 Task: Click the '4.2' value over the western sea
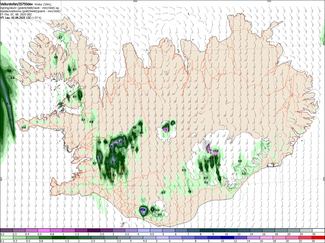pos(8,104)
